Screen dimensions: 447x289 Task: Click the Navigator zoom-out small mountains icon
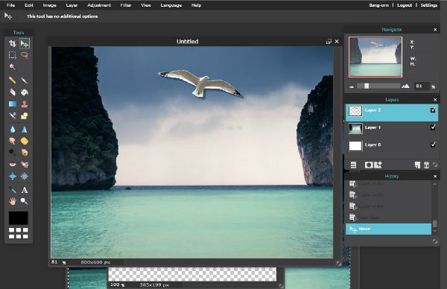click(352, 86)
